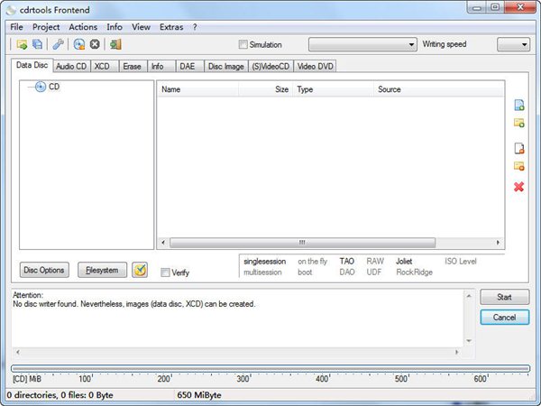The image size is (541, 406).
Task: Click the burn disc toolbar icon
Action: tap(79, 44)
